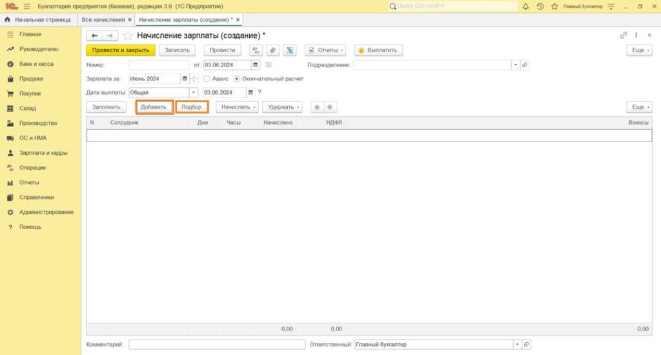Image resolution: width=661 pixels, height=355 pixels.
Task: Expand the Подразделение dropdown list
Action: [x=515, y=65]
